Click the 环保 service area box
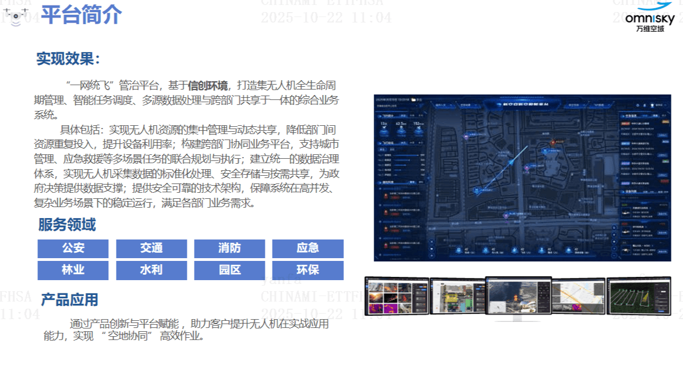 click(x=307, y=270)
